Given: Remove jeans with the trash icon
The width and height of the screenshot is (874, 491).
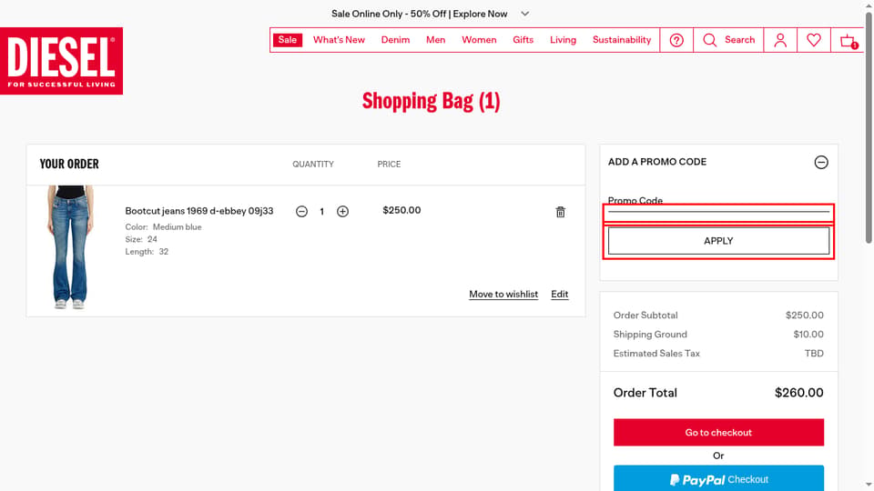Looking at the screenshot, I should [560, 212].
